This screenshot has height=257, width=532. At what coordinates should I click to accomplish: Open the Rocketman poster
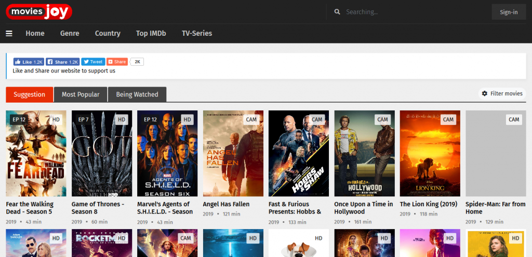pos(102,243)
